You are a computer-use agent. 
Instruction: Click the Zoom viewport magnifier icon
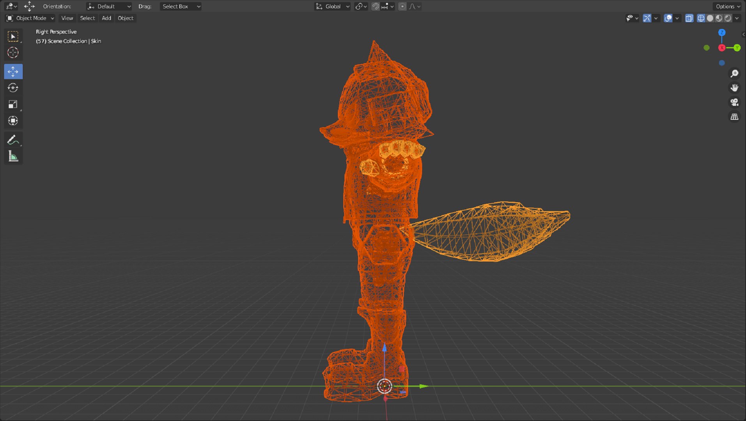tap(734, 73)
